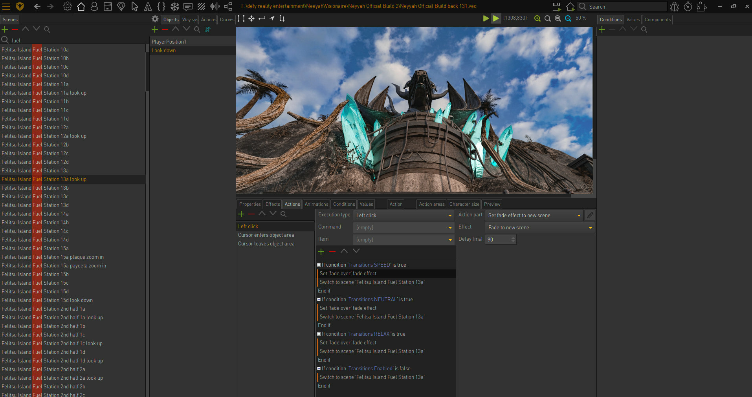Viewport: 752px width, 397px height.
Task: Open the Fonts section (letter A icon)
Action: click(148, 7)
